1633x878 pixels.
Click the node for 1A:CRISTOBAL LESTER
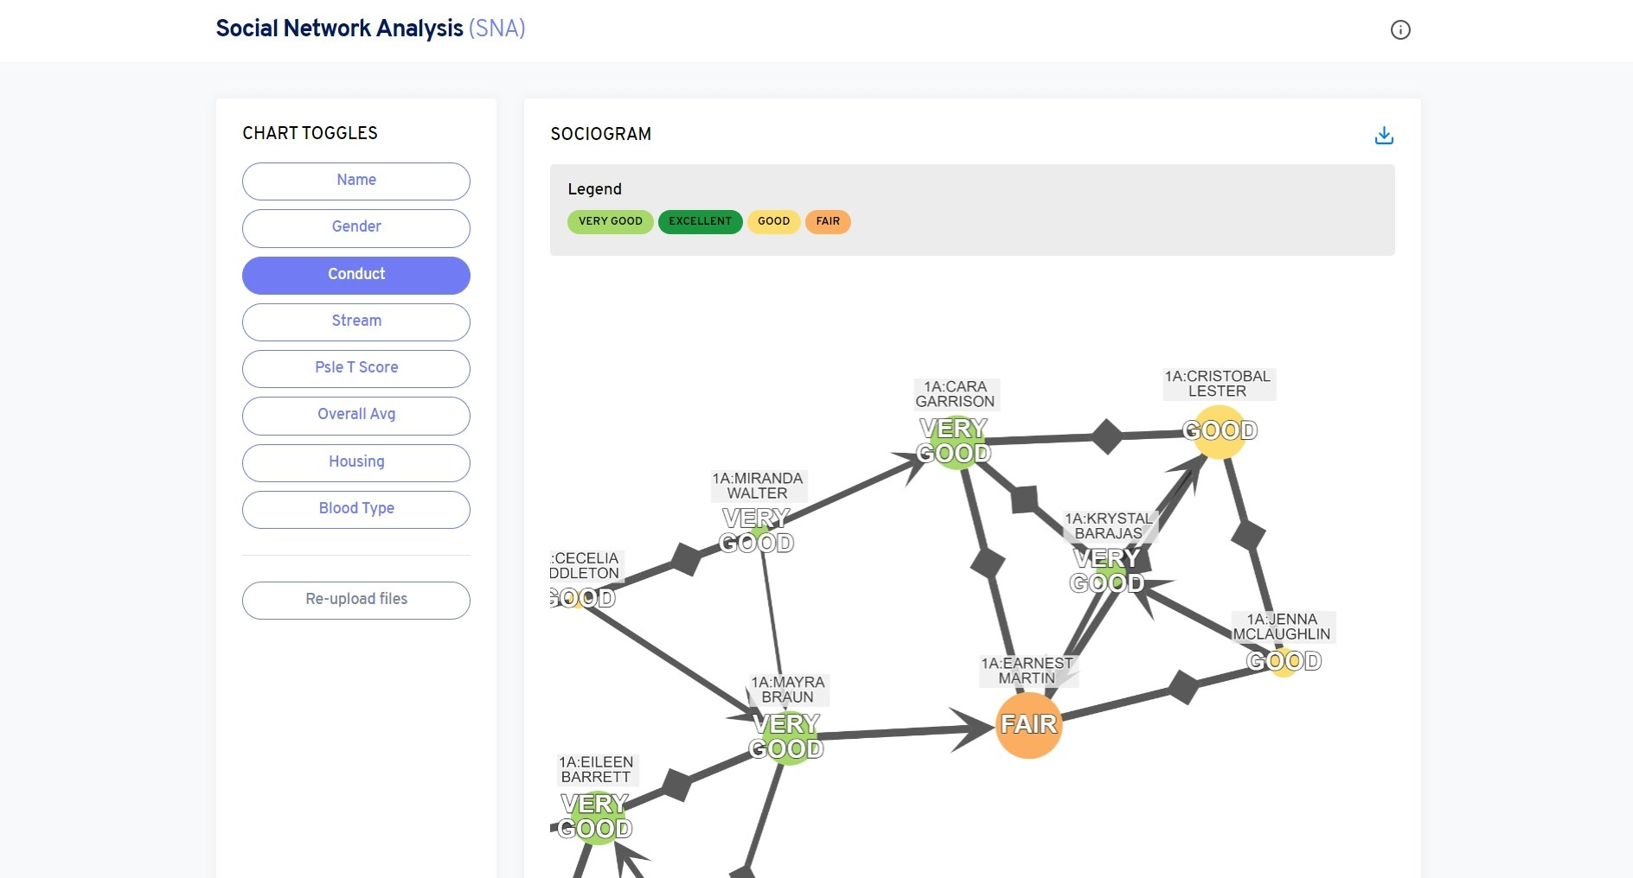(x=1218, y=431)
